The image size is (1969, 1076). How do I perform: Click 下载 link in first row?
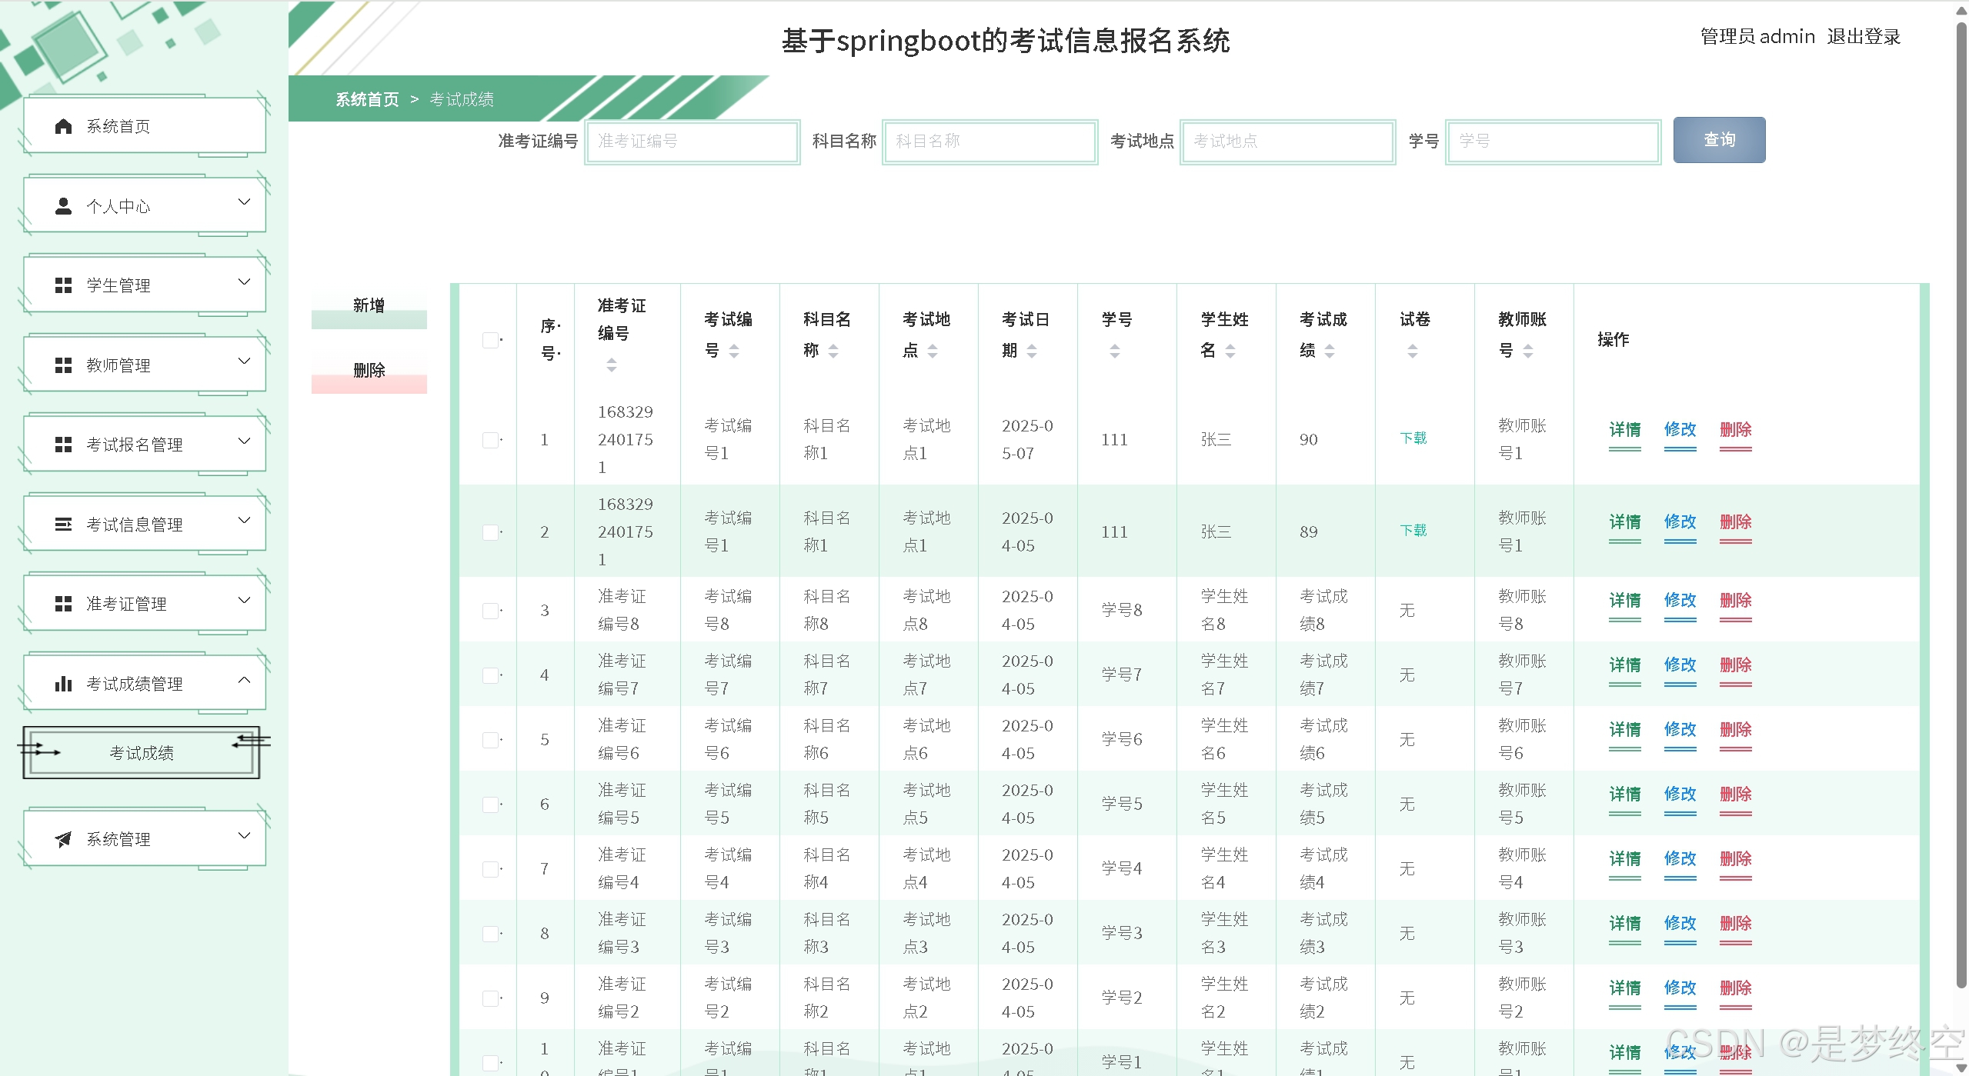pos(1413,438)
